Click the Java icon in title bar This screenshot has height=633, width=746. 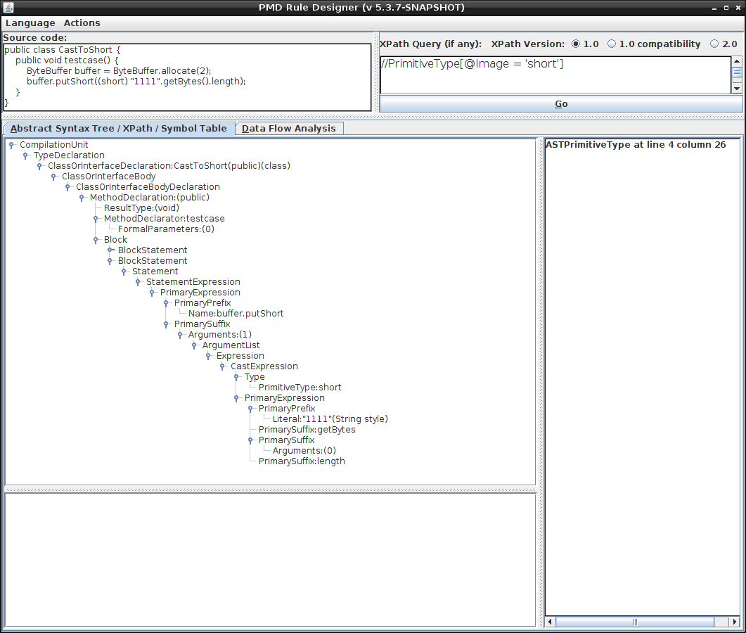[x=8, y=7]
